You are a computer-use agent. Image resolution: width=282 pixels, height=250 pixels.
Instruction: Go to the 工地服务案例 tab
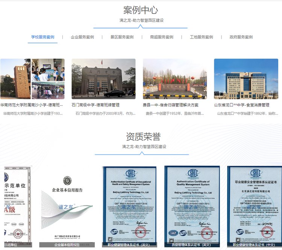(201, 37)
